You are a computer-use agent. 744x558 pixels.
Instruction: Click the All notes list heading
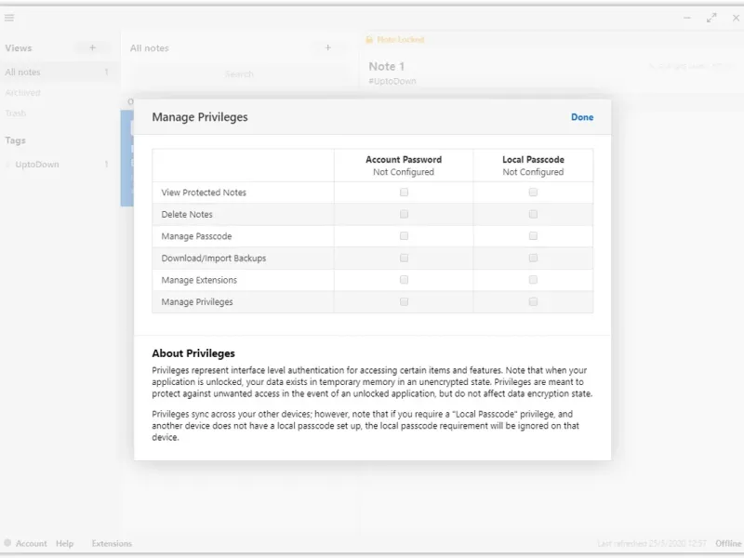point(150,48)
